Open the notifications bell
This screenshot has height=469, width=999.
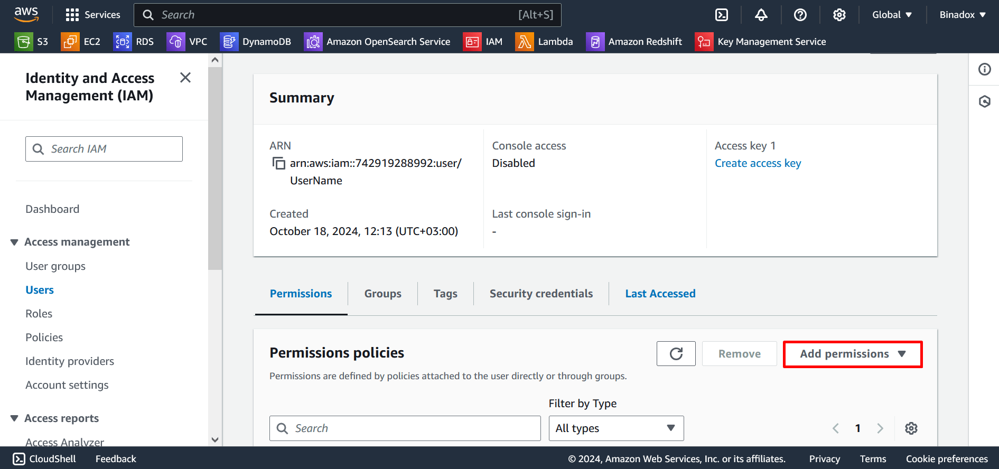point(761,15)
